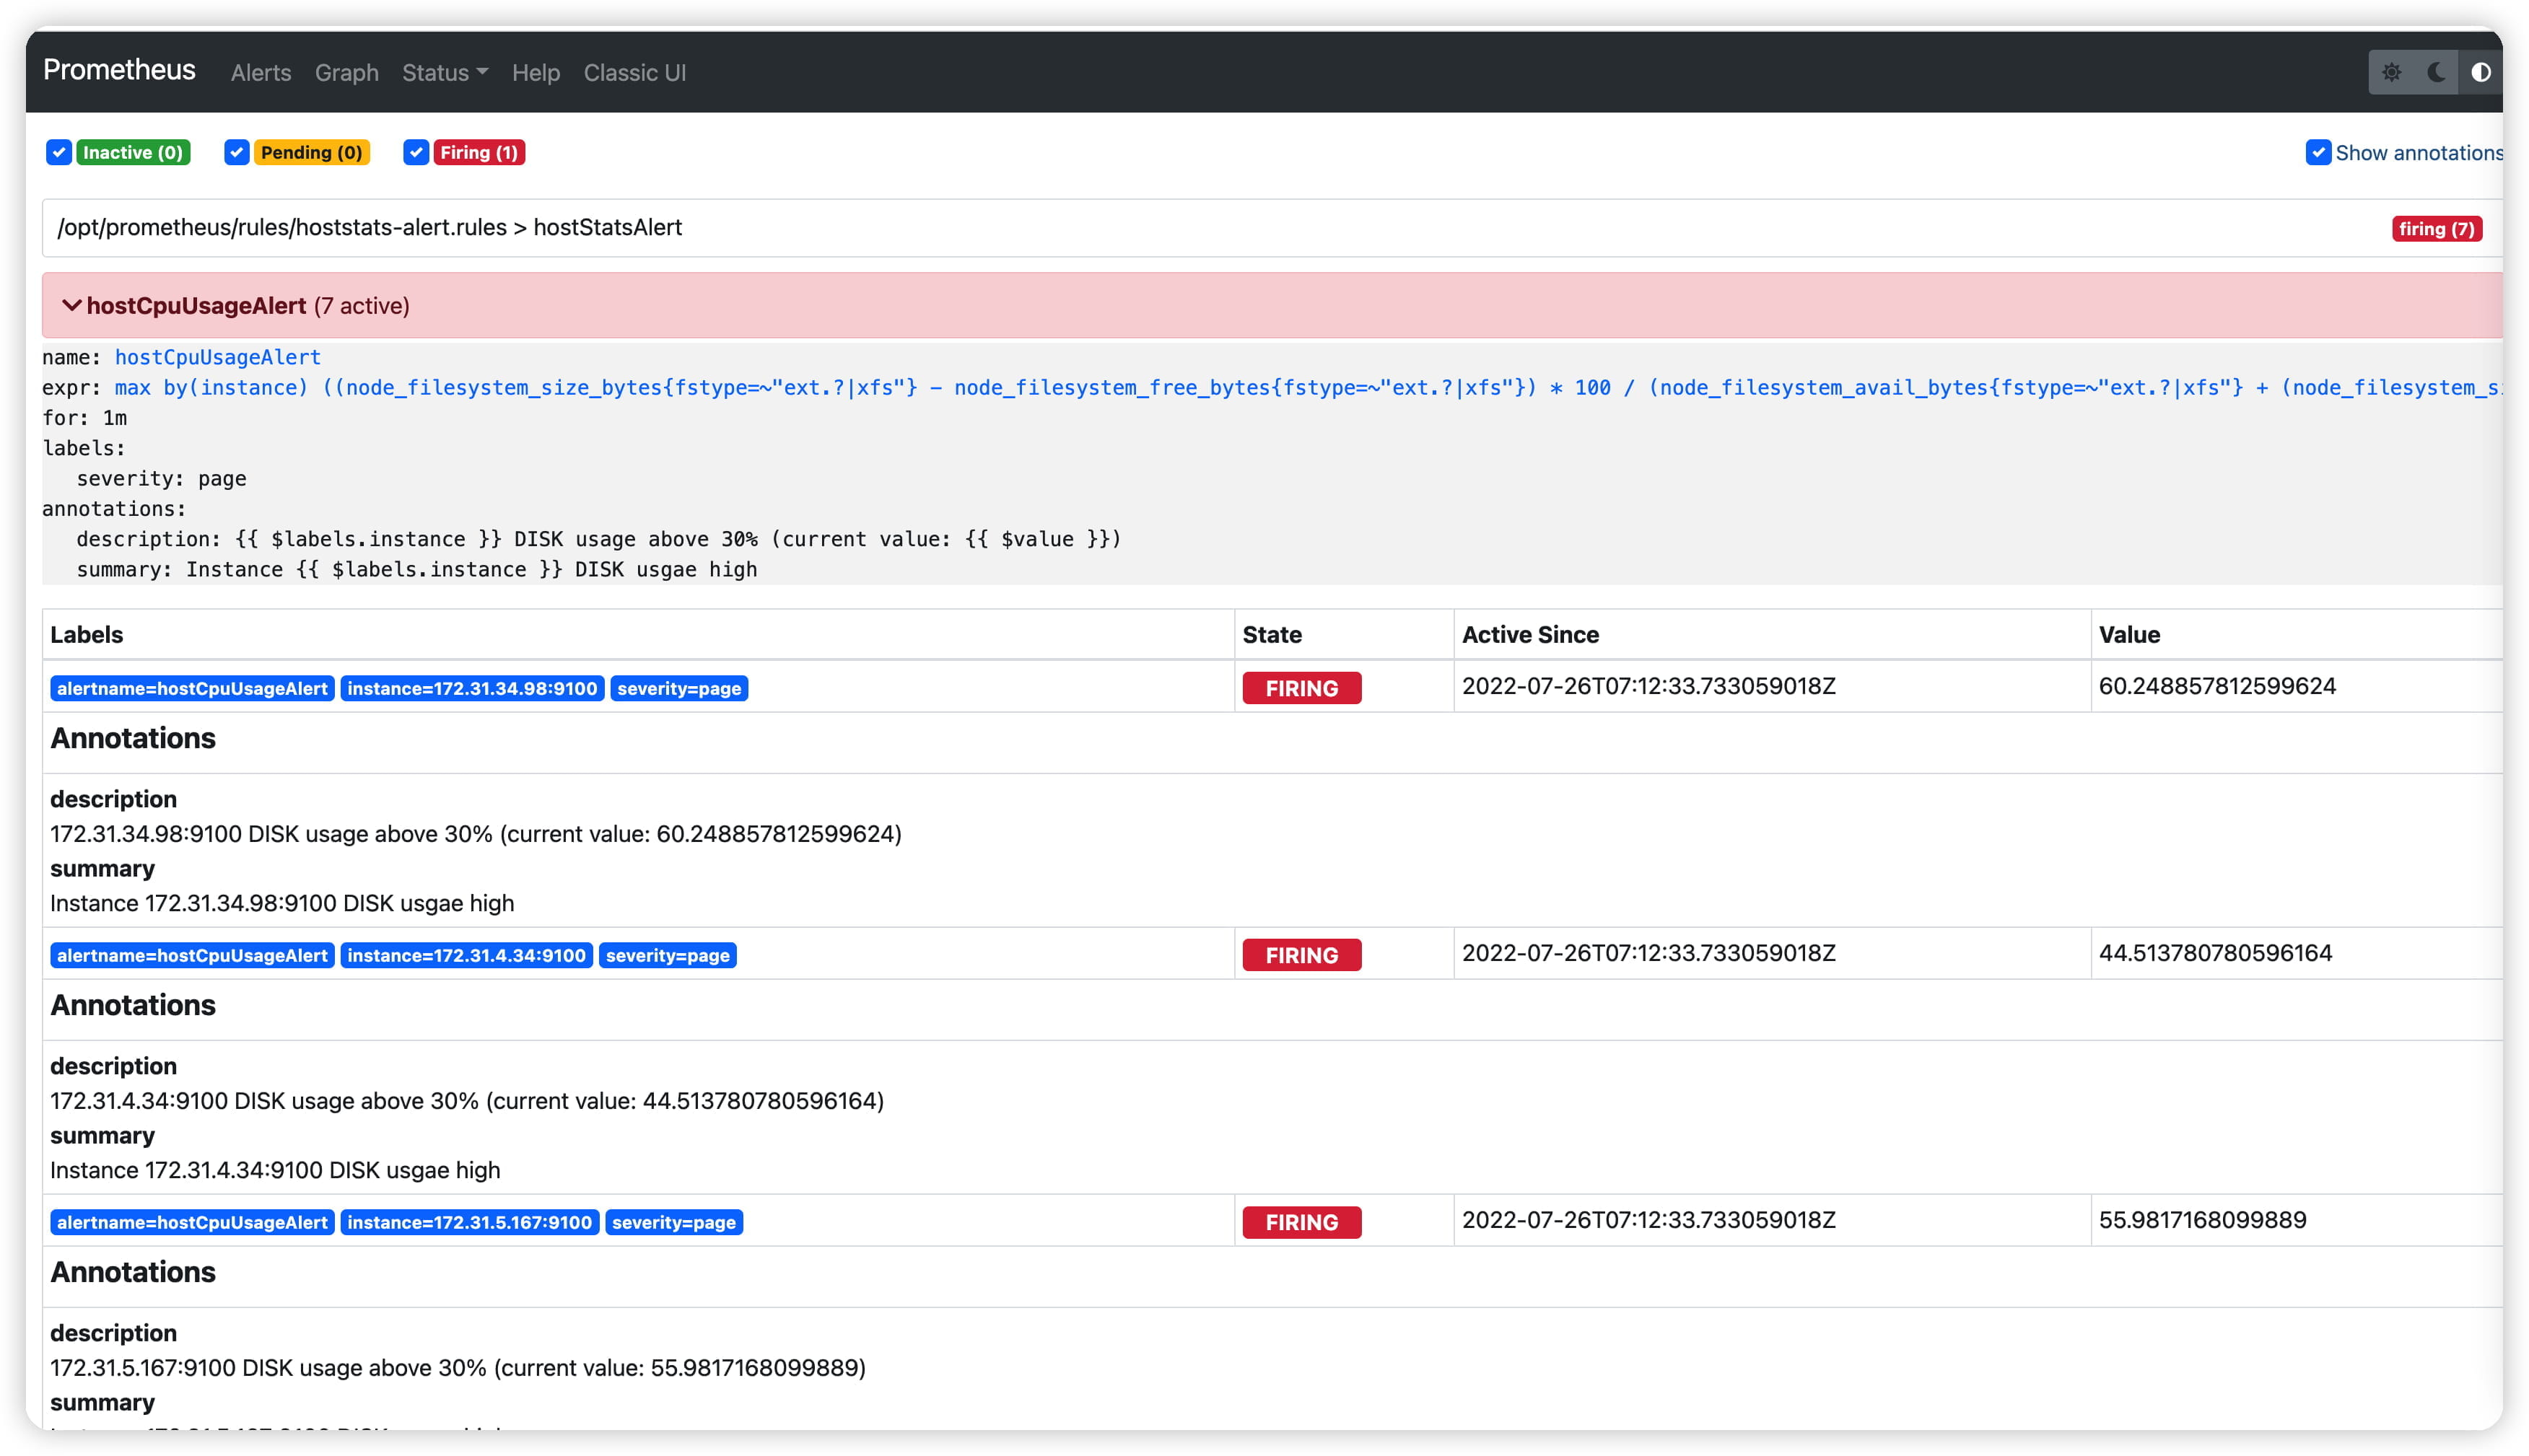This screenshot has width=2529, height=1456.
Task: Click severity=page label in 172.31.5.167 row
Action: [674, 1222]
